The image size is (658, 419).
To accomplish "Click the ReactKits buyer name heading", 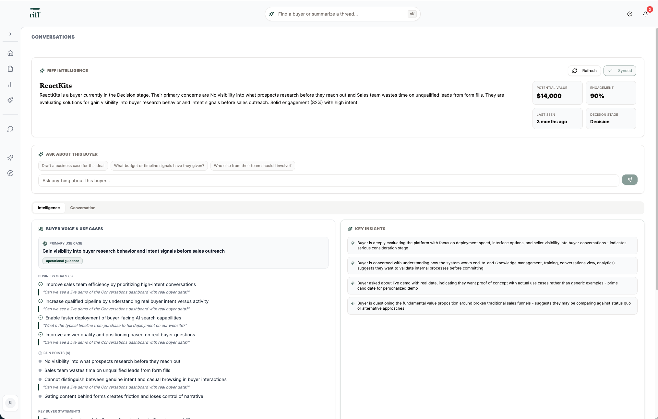I will pos(56,86).
